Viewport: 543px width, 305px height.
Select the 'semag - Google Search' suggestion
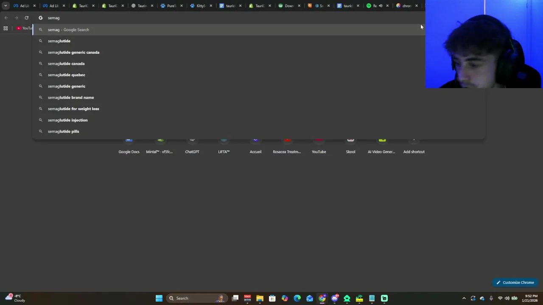(259, 30)
